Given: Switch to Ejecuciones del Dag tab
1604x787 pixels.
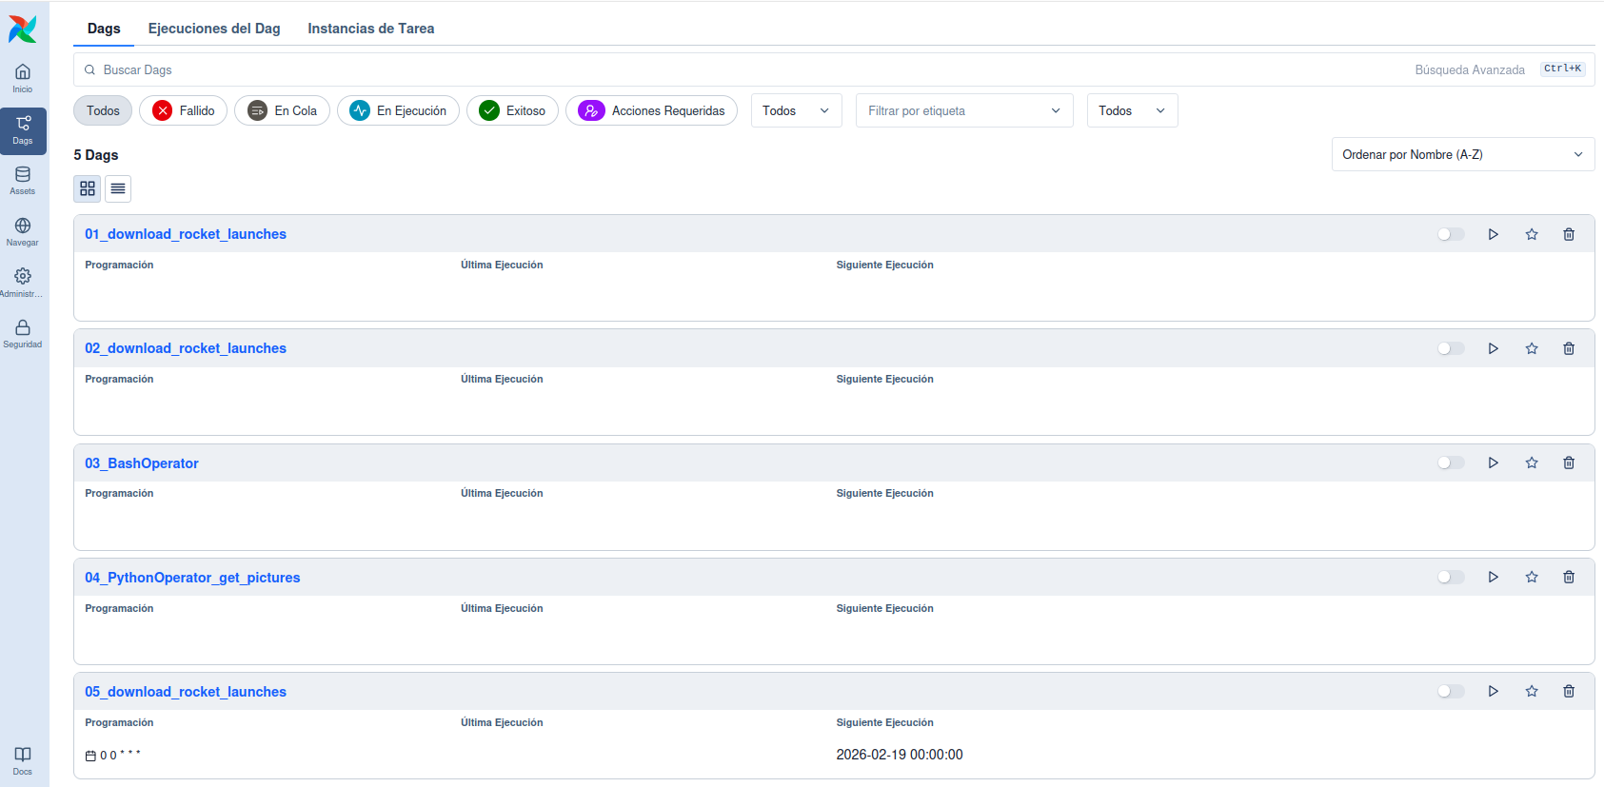Looking at the screenshot, I should (214, 29).
